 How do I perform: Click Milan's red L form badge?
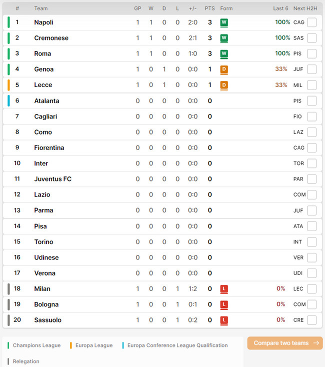coord(224,289)
